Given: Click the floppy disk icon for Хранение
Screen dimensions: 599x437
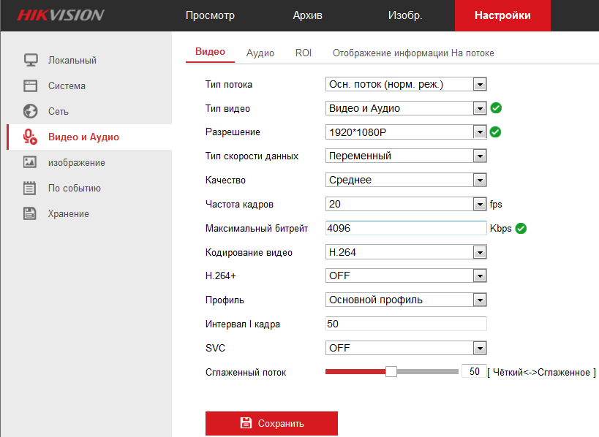Looking at the screenshot, I should point(30,213).
